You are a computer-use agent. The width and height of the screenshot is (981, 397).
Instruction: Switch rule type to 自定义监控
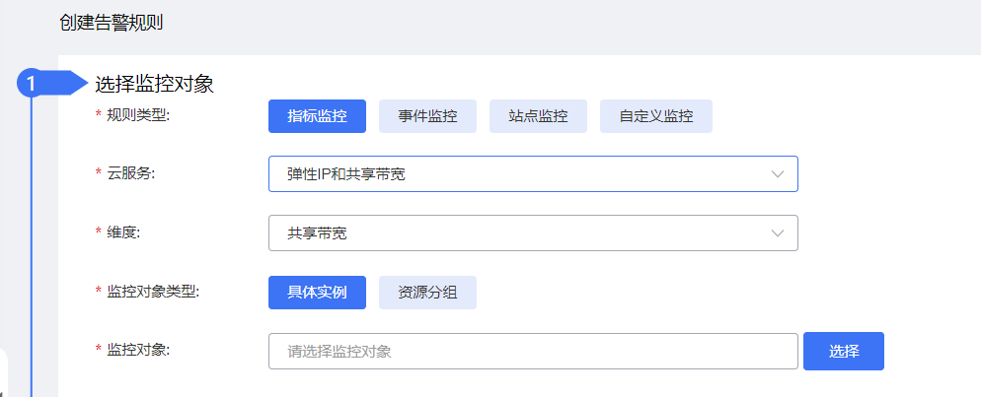(655, 116)
